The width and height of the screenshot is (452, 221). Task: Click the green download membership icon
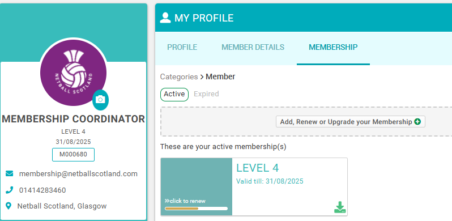click(340, 207)
